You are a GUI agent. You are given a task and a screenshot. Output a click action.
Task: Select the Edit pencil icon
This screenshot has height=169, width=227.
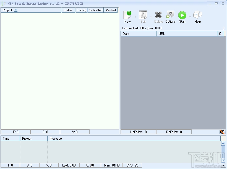143,15
